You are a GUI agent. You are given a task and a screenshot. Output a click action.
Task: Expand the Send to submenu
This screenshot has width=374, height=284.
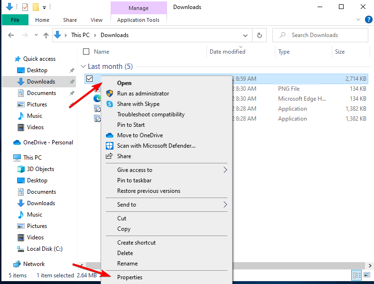(166, 205)
